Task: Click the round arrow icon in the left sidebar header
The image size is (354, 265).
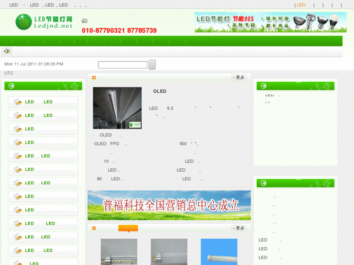Action: pos(11,86)
